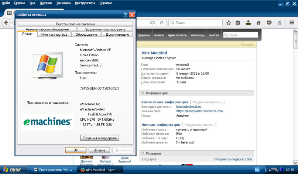Open koteyka04.neonarod.com personal site link
Screen dimensions: 298x174
click(x=199, y=111)
